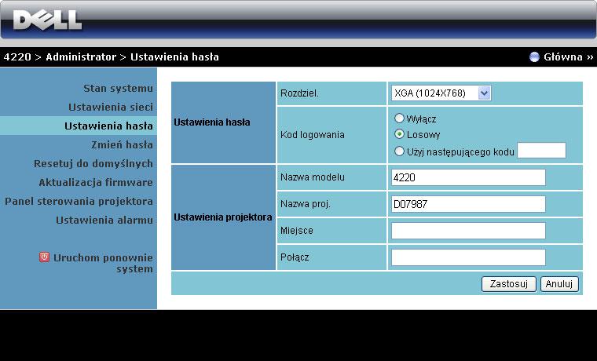The width and height of the screenshot is (597, 361).
Task: Click the Ustawienia projektora section header
Action: pyautogui.click(x=223, y=217)
